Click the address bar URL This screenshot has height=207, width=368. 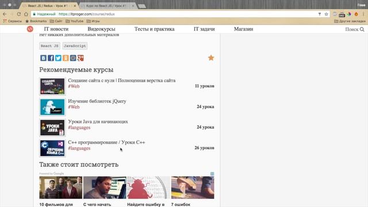click(x=87, y=14)
